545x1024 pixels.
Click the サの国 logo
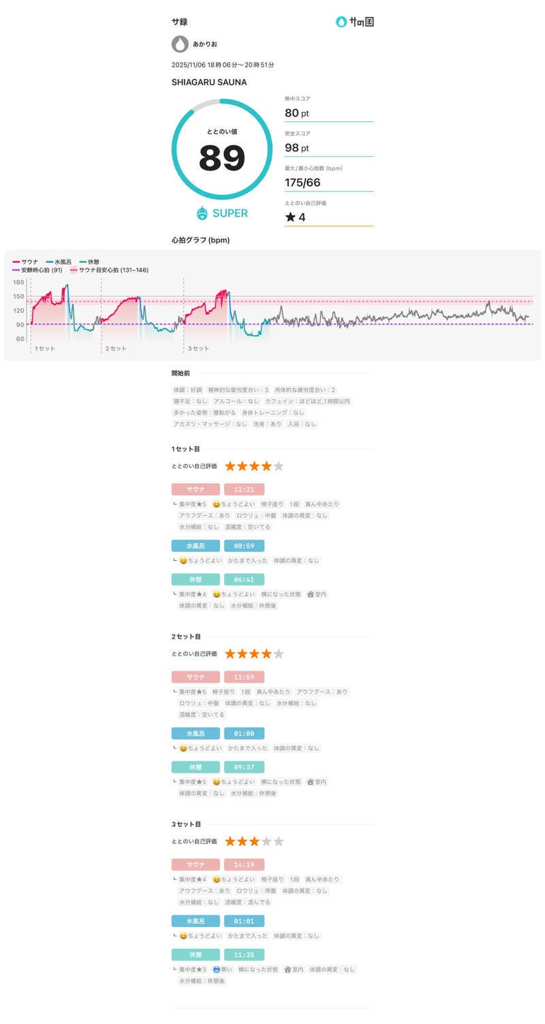[x=354, y=22]
